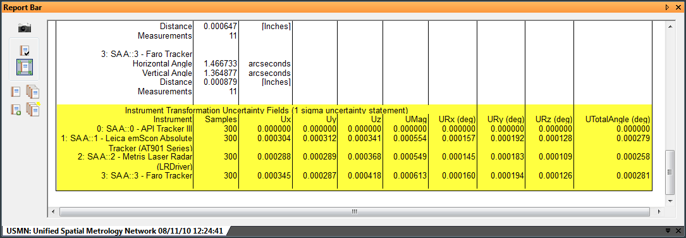This screenshot has height=238, width=686.
Task: Click the Leica UMag value 0.000554
Action: pyautogui.click(x=410, y=139)
